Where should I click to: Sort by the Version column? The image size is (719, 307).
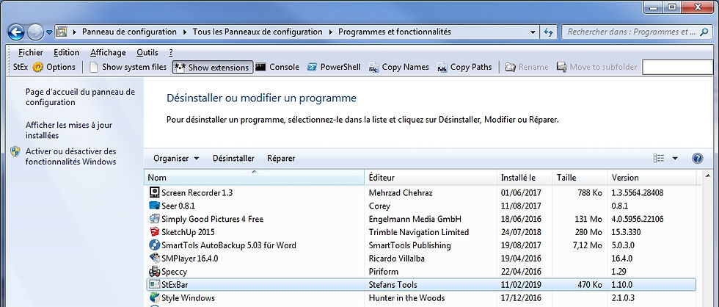652,178
